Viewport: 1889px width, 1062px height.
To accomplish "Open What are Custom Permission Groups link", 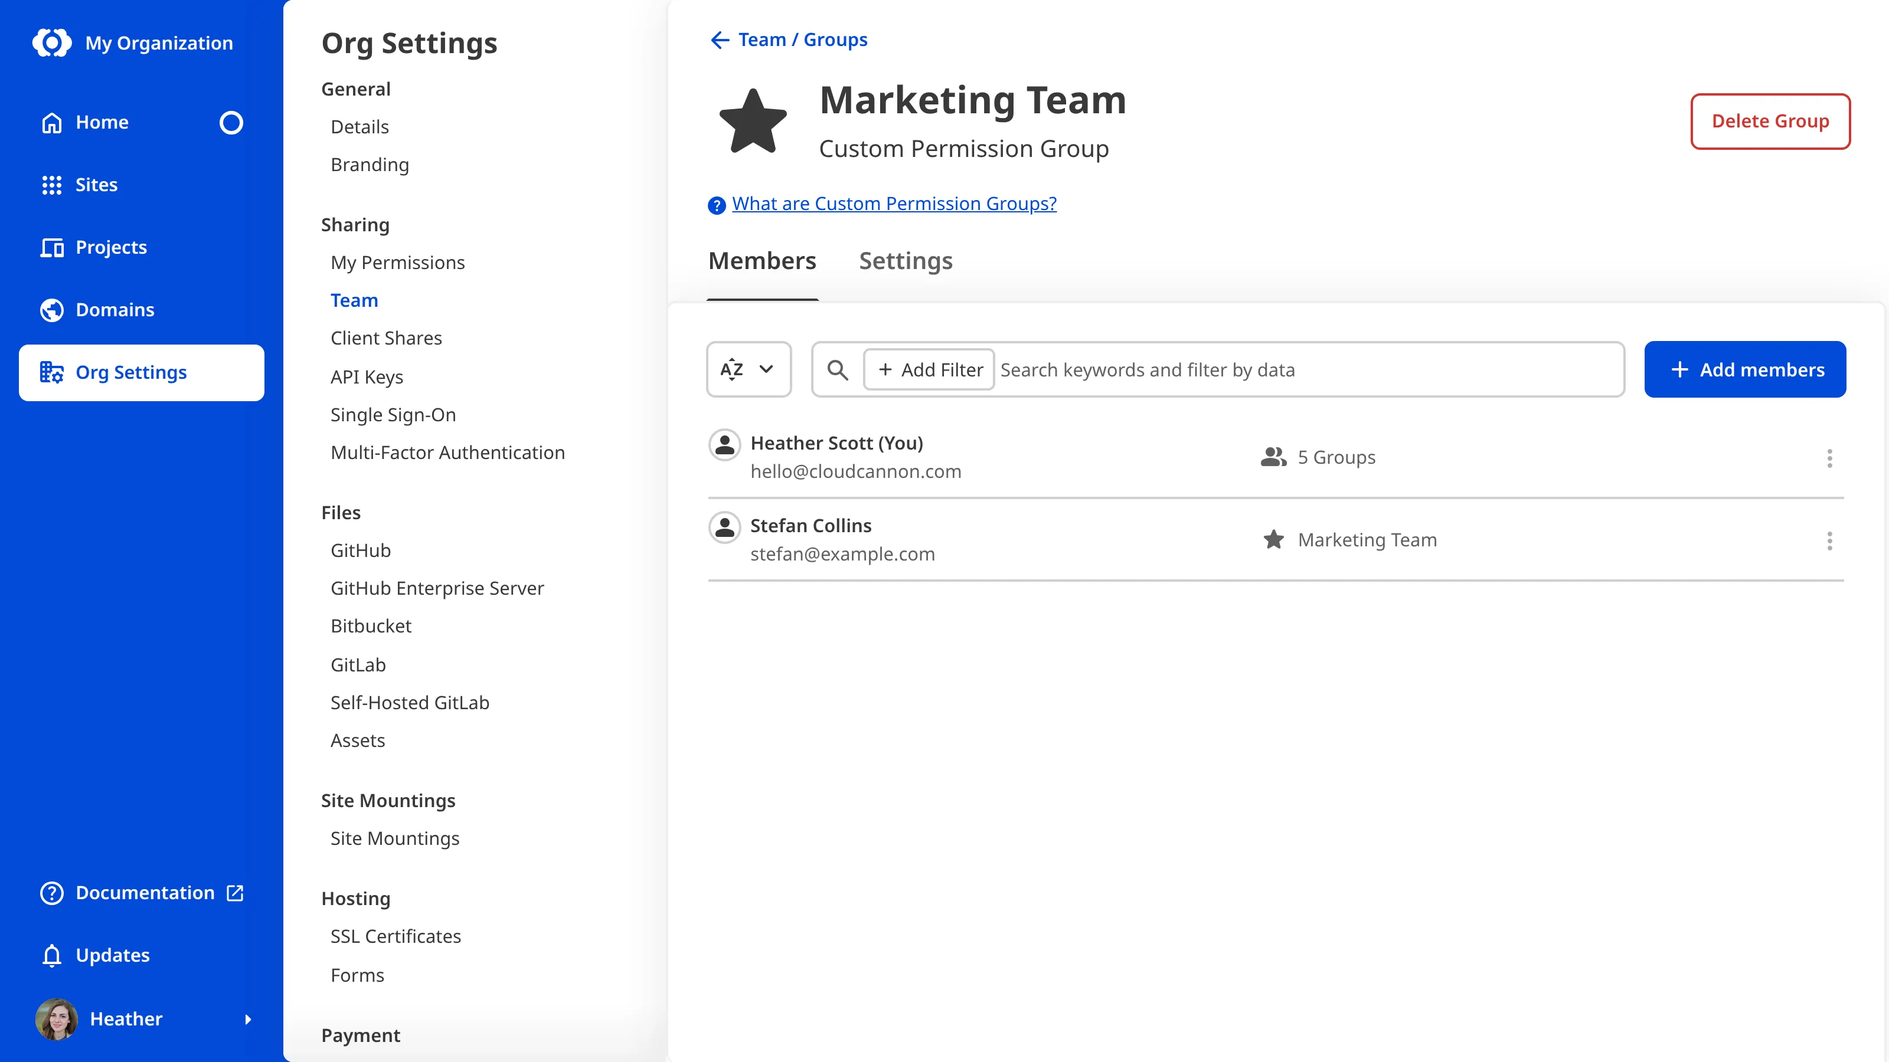I will (x=894, y=204).
